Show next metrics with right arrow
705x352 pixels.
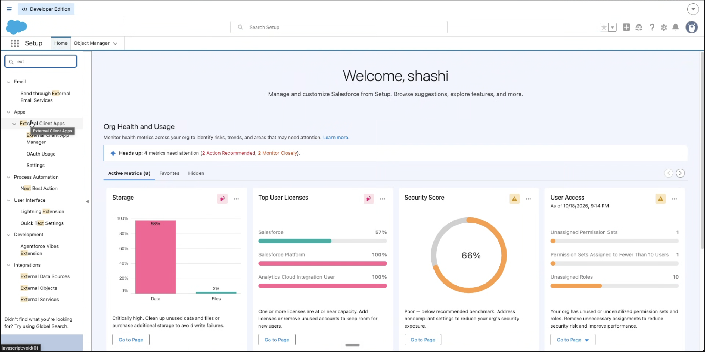tap(680, 173)
